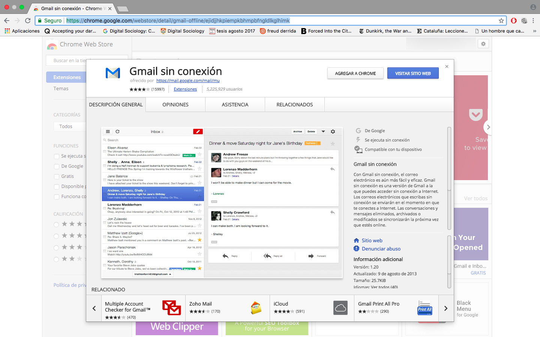Open the Relacionados tab

point(294,104)
